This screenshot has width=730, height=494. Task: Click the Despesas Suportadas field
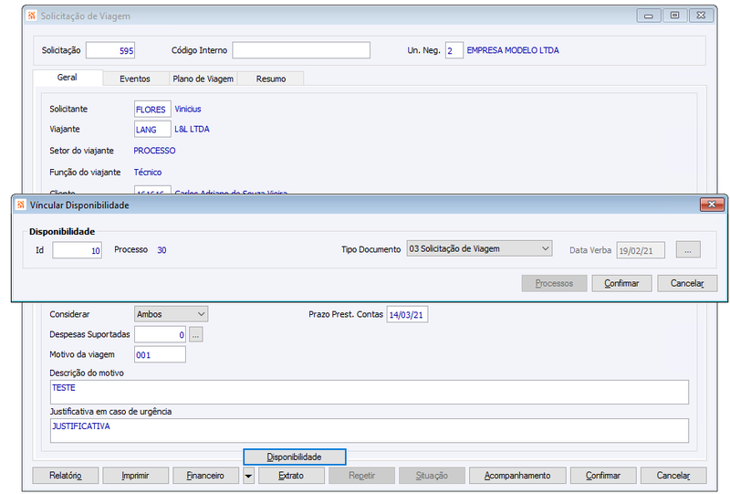point(161,334)
